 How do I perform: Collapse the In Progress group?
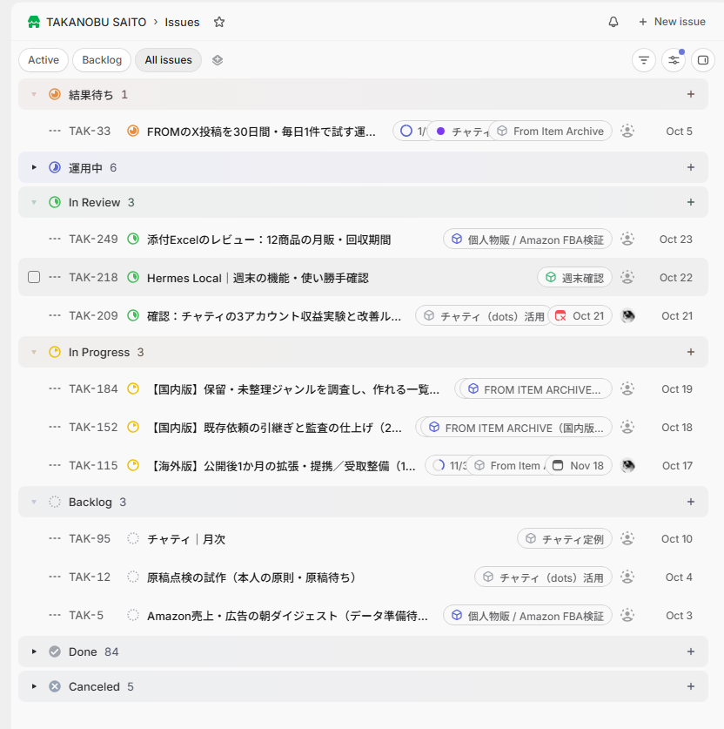tap(34, 352)
